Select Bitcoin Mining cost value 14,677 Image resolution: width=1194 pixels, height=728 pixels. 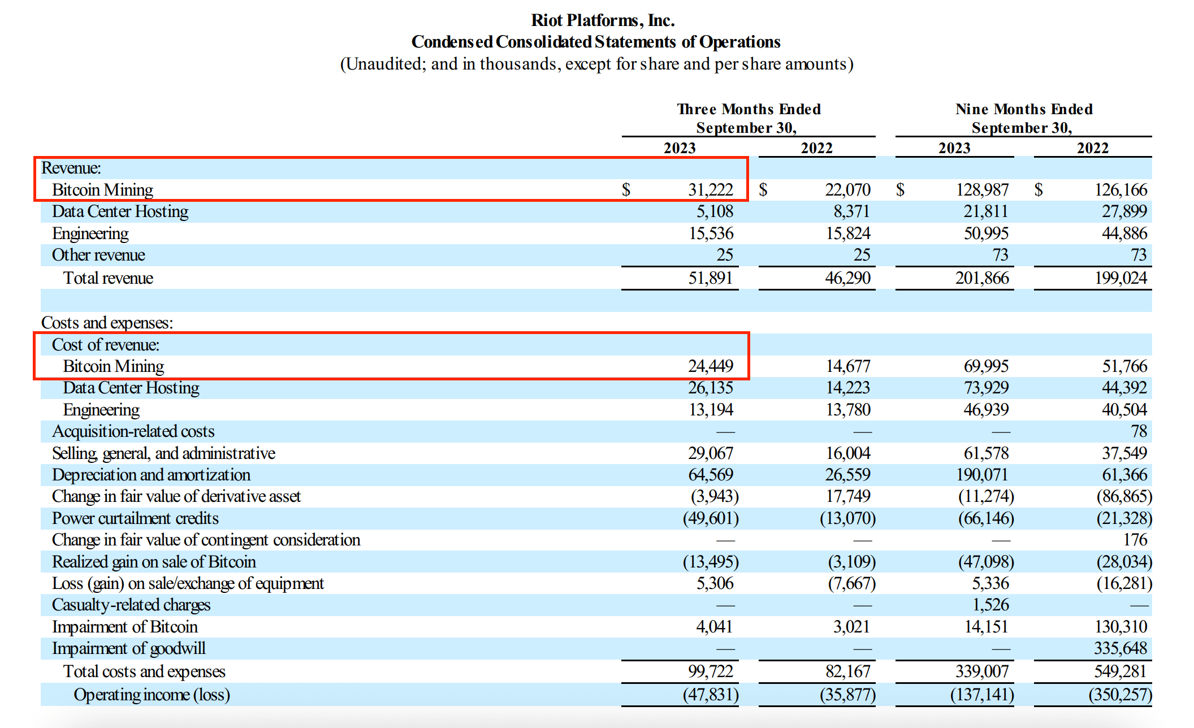pyautogui.click(x=848, y=366)
